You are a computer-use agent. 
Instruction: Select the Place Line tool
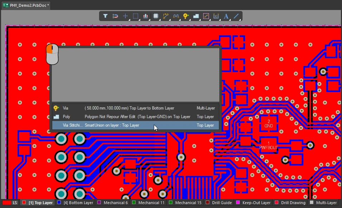point(236,16)
